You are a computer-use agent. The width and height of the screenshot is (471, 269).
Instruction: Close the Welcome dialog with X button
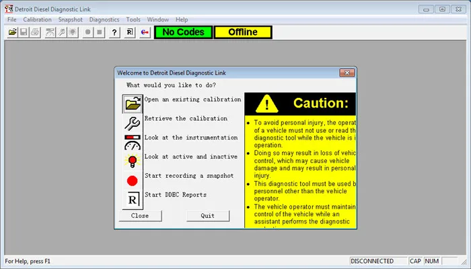(x=347, y=73)
